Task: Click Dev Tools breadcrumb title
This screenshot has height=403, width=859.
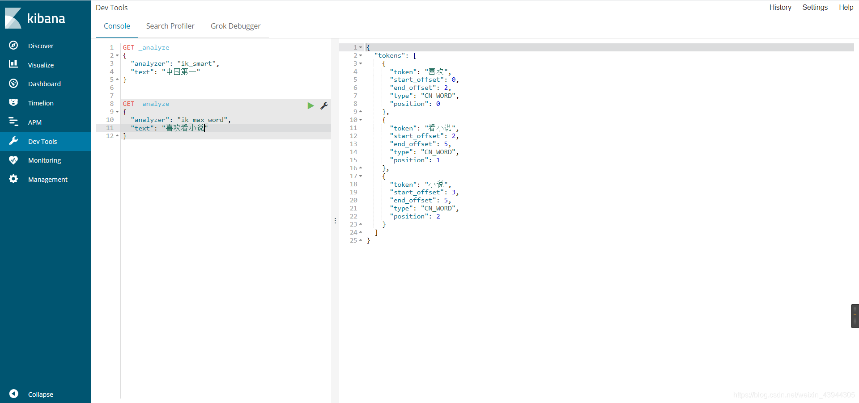Action: pos(111,8)
